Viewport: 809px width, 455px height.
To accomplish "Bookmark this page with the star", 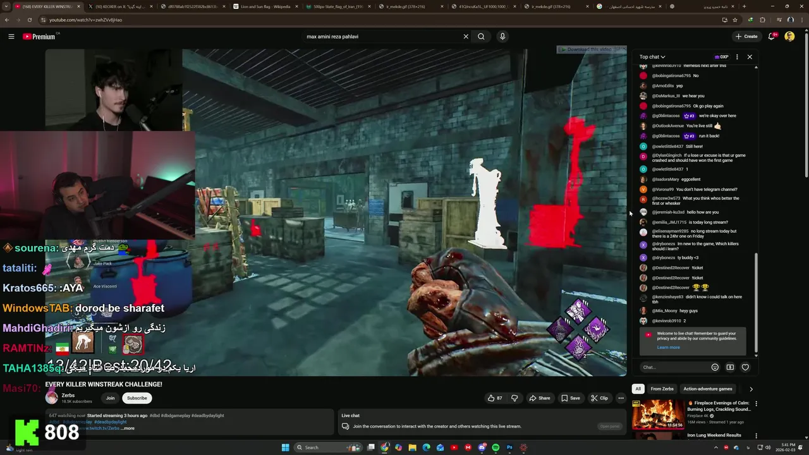I will 734,20.
